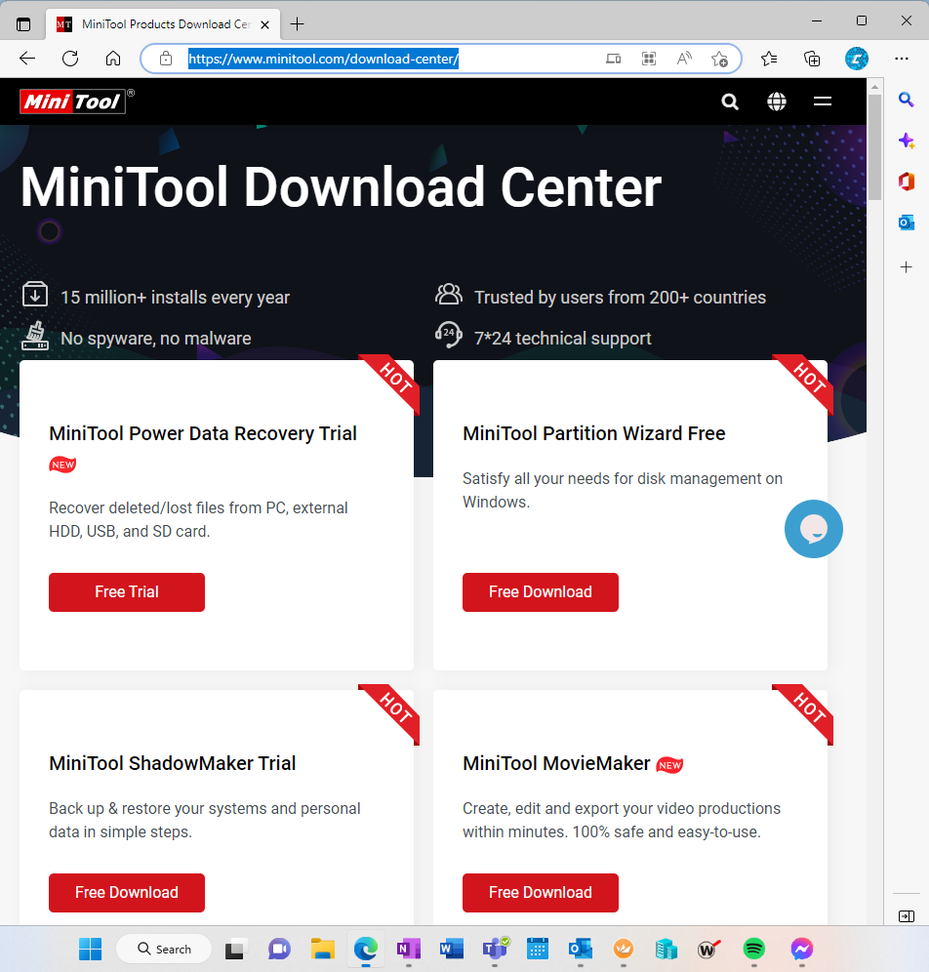Select the MiniTool Products Download Center tab
The width and height of the screenshot is (929, 972).
pyautogui.click(x=162, y=24)
